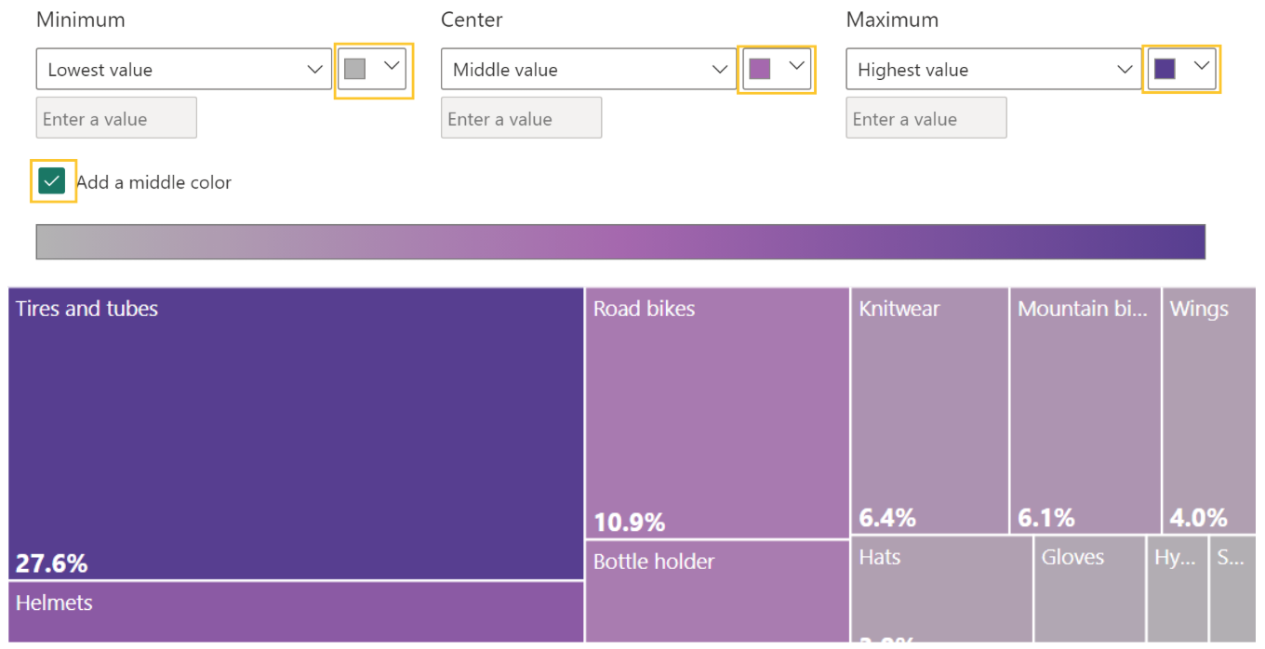Click the Minimum Enter a value field
Screen dimensions: 1265x649
click(116, 118)
